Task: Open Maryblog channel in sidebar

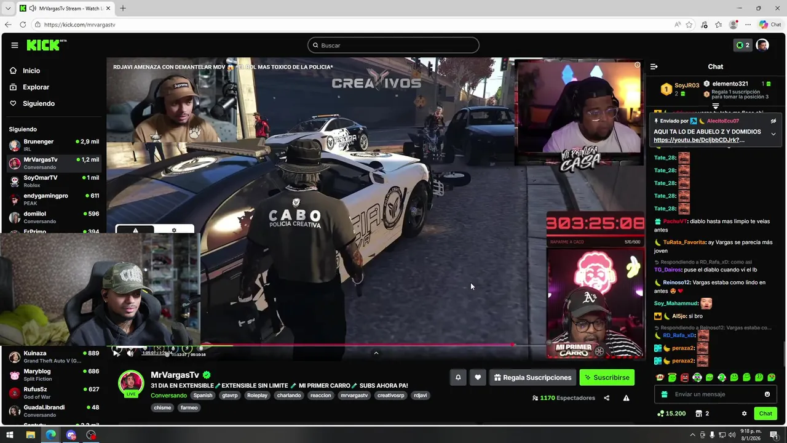Action: tap(53, 375)
